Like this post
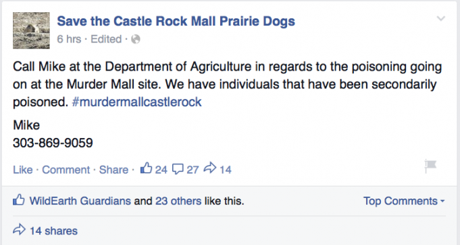 click(22, 170)
